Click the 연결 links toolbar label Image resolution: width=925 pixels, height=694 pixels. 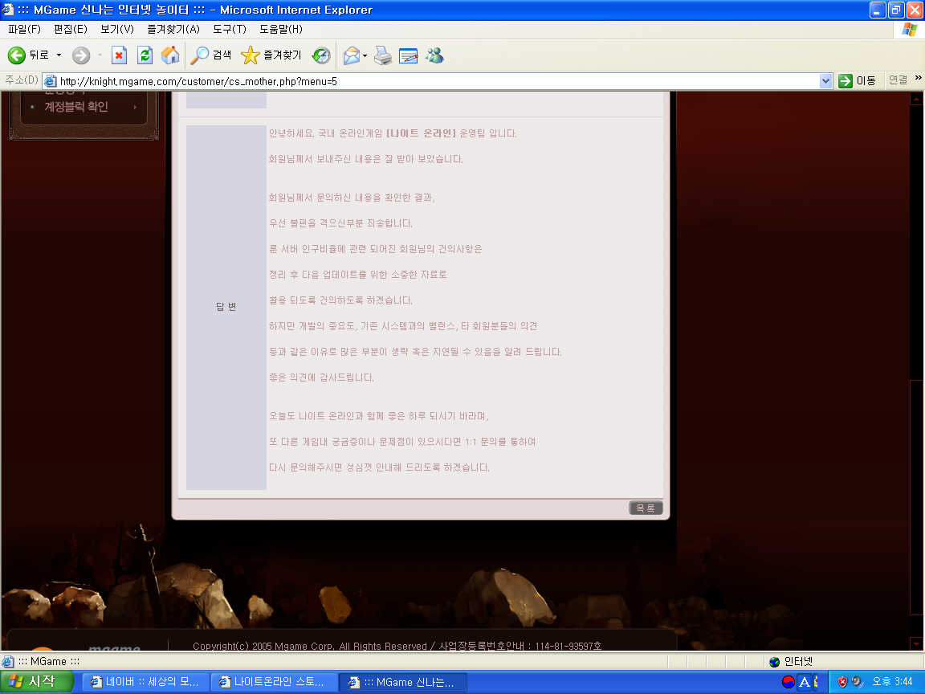click(x=898, y=80)
